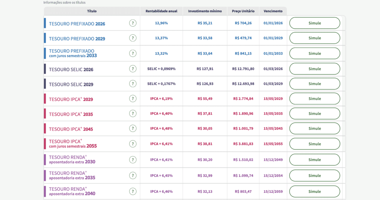Select the 13,32% rentabilidade value
This screenshot has width=380, height=200.
[161, 54]
